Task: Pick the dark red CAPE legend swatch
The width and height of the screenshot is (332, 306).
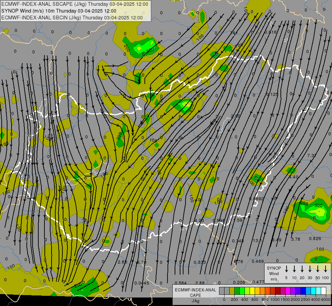Action: pos(278,291)
